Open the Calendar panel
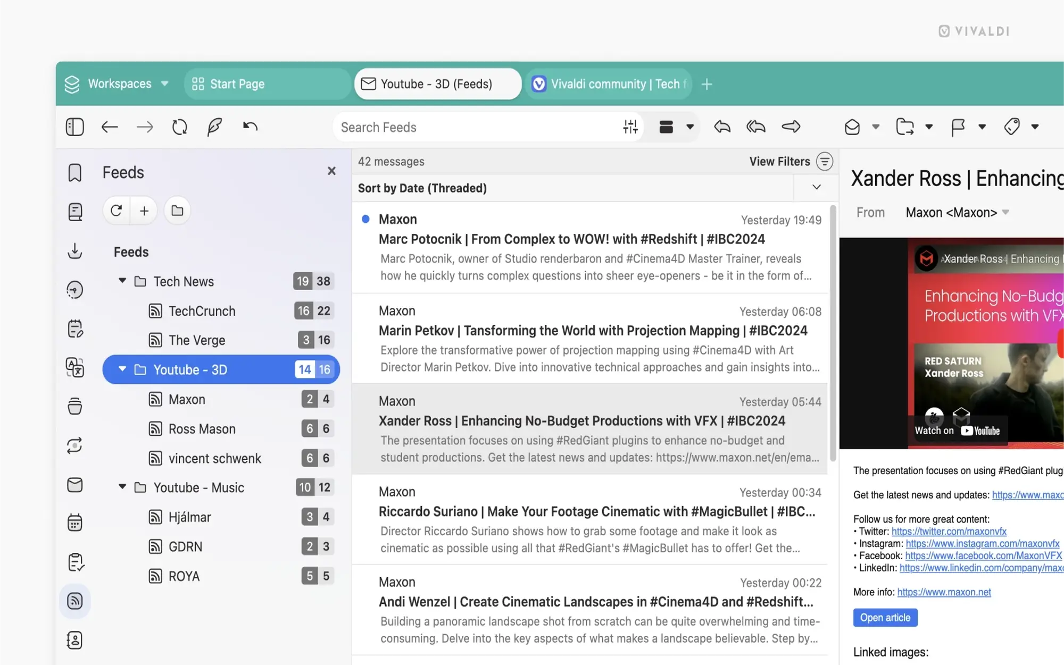 pyautogui.click(x=75, y=523)
